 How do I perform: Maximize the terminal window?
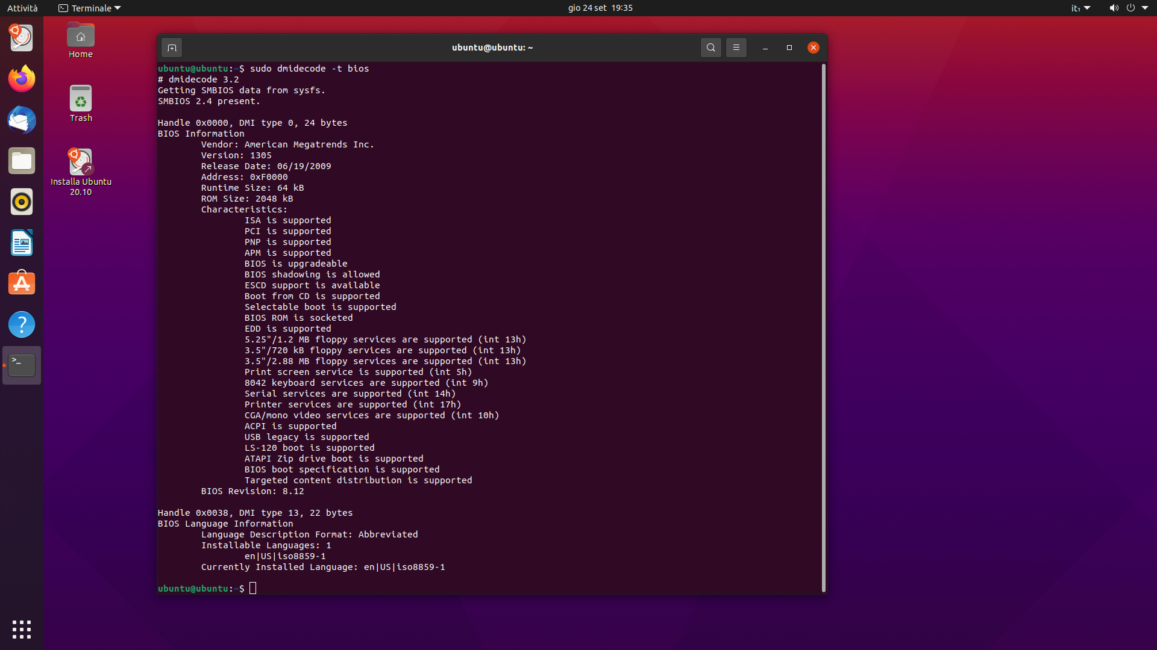pos(789,48)
